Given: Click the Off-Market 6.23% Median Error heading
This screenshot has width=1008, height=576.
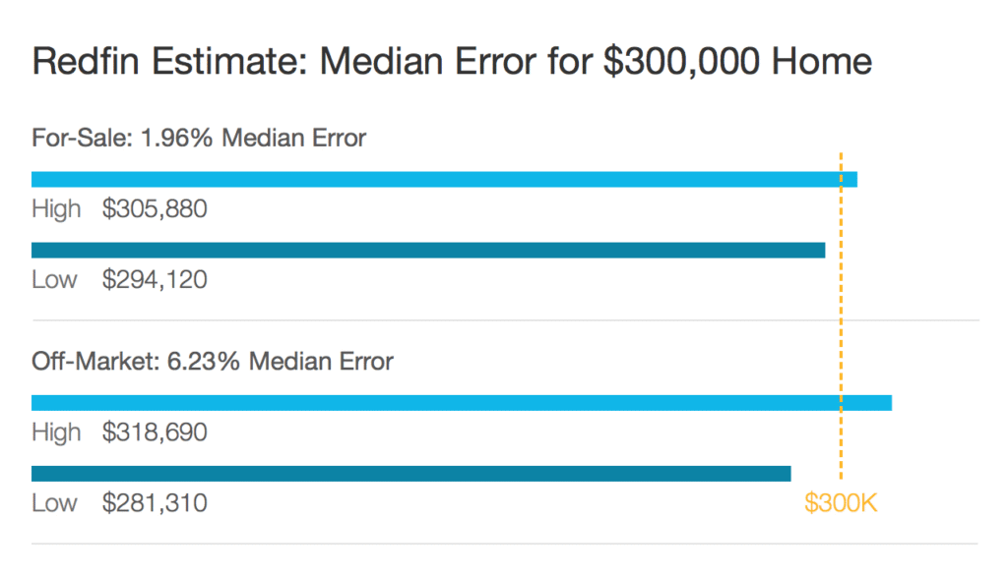Looking at the screenshot, I should point(213,362).
